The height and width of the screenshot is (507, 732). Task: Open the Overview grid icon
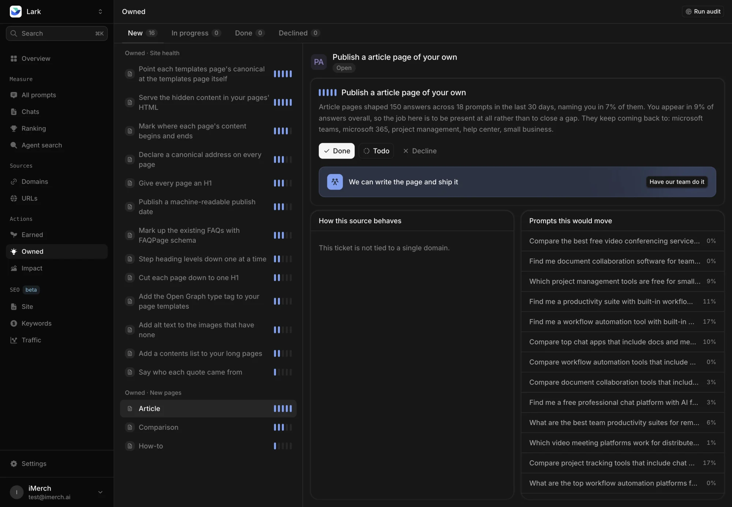click(x=14, y=59)
